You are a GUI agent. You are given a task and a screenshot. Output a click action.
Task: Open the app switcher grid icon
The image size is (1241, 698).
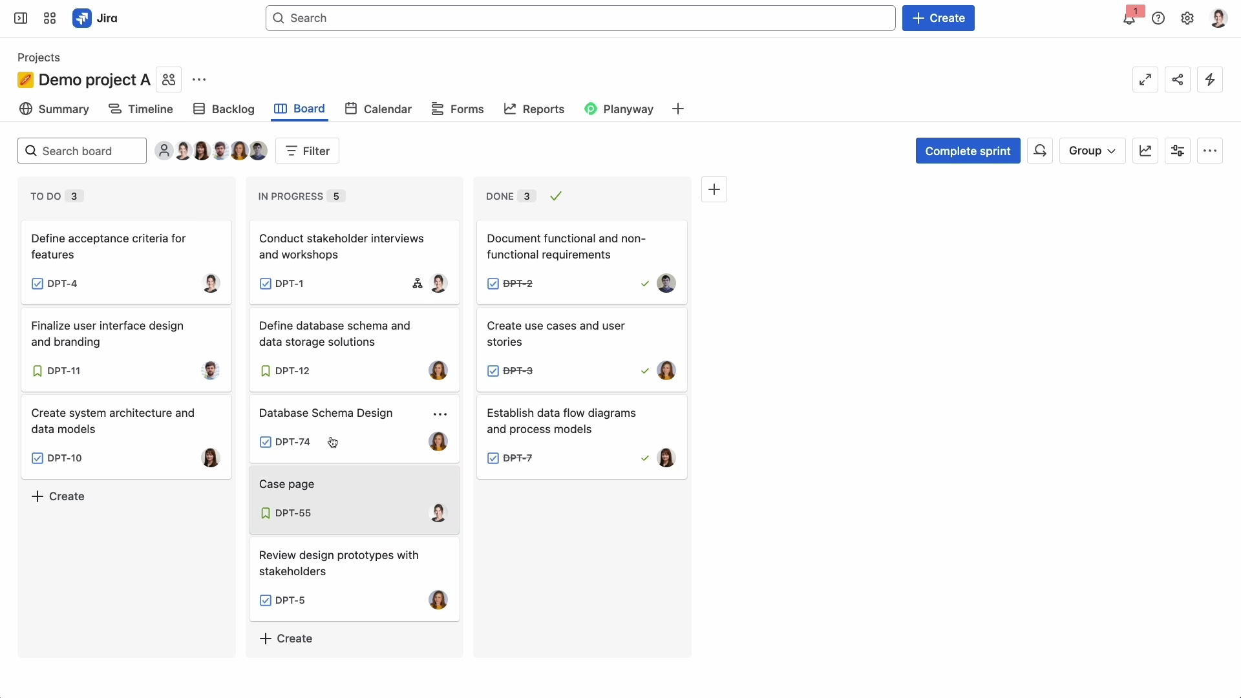50,18
